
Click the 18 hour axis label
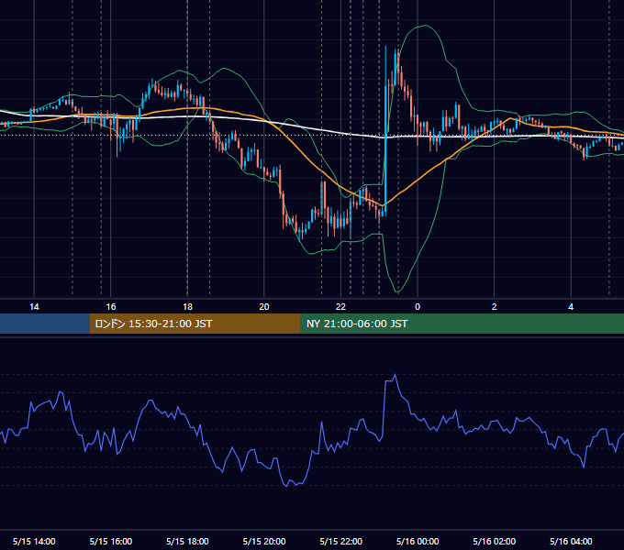[x=187, y=307]
